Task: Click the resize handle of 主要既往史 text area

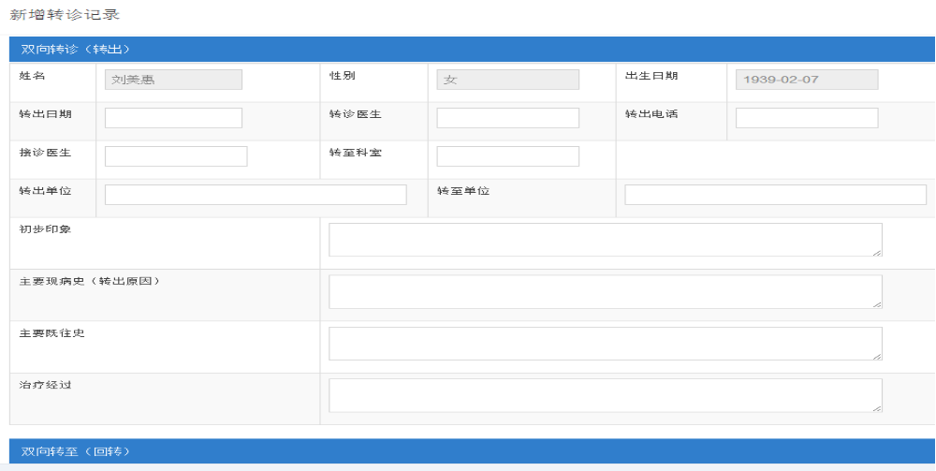Action: pos(877,356)
